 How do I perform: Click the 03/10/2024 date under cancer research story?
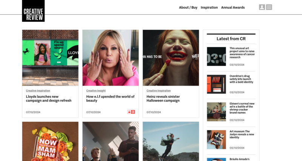[237, 65]
